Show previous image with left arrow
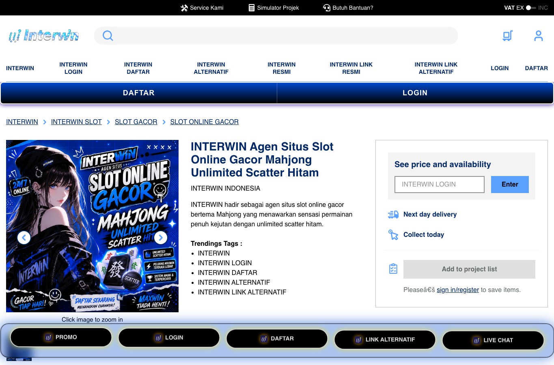 point(24,238)
